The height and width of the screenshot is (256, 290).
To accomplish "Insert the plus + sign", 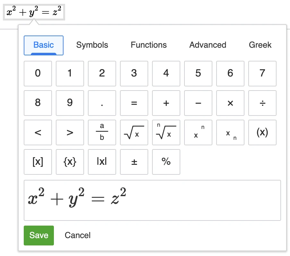I will 166,103.
